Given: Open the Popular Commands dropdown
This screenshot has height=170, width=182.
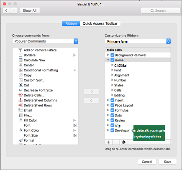Looking at the screenshot, I should pyautogui.click(x=45, y=41).
